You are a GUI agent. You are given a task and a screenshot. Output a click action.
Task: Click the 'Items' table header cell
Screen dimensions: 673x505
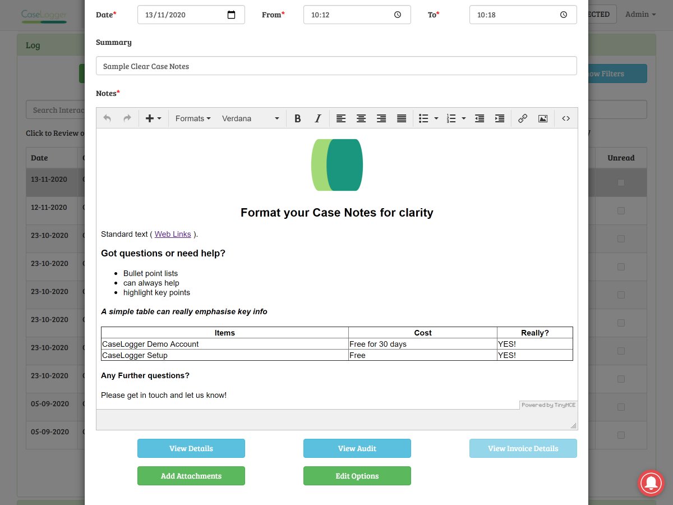click(x=225, y=333)
